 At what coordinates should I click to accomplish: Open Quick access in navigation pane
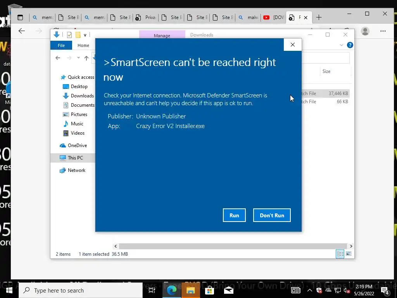pyautogui.click(x=77, y=77)
